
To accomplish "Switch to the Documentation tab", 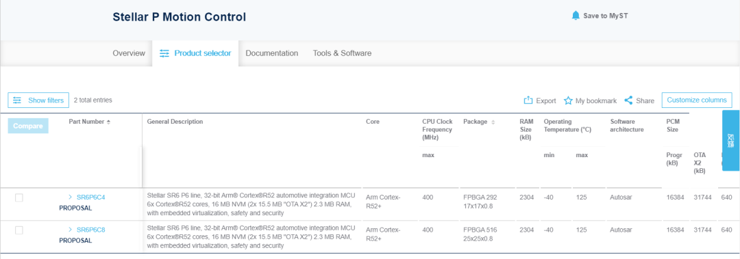I will (272, 53).
